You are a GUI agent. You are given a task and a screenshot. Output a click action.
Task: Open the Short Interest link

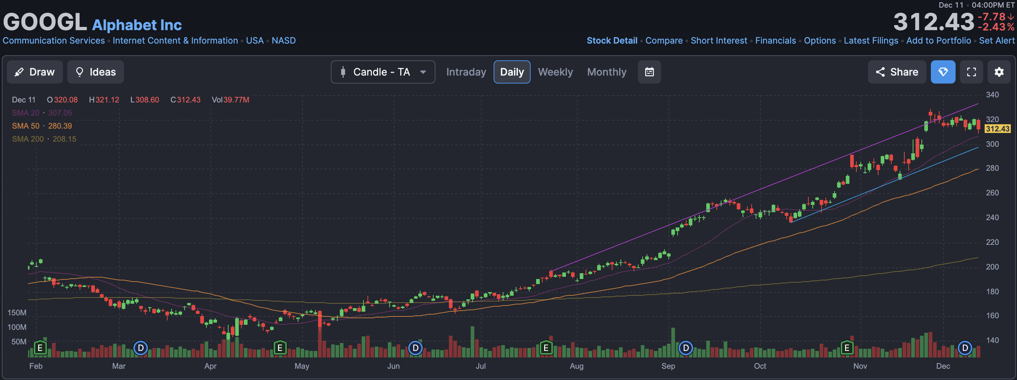point(719,41)
